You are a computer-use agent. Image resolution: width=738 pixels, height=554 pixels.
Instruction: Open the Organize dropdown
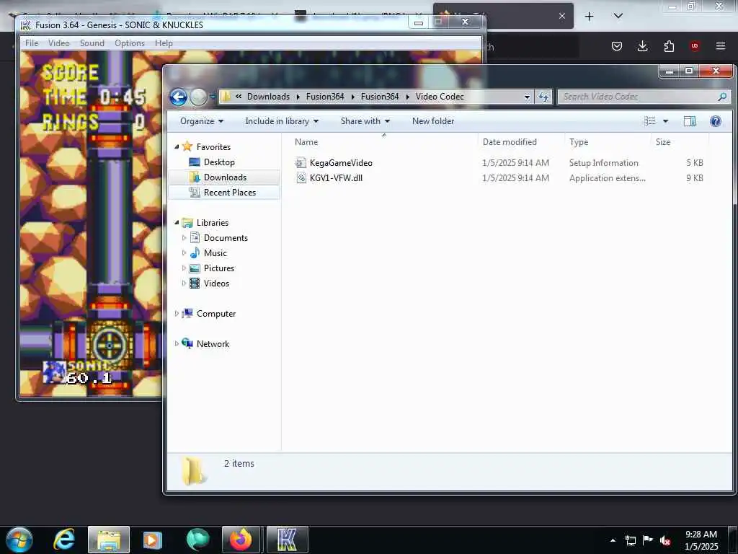[202, 121]
